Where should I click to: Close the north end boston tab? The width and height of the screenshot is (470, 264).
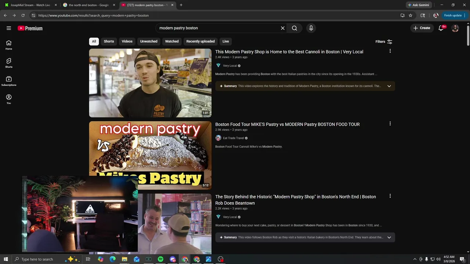pyautogui.click(x=114, y=5)
